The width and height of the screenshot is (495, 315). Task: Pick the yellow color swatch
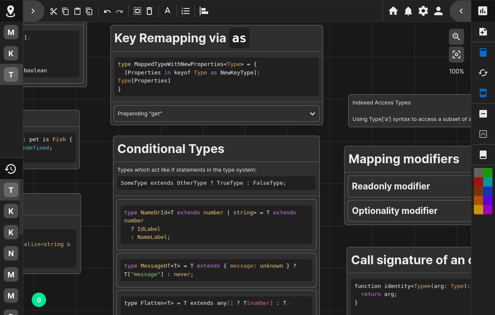(478, 210)
